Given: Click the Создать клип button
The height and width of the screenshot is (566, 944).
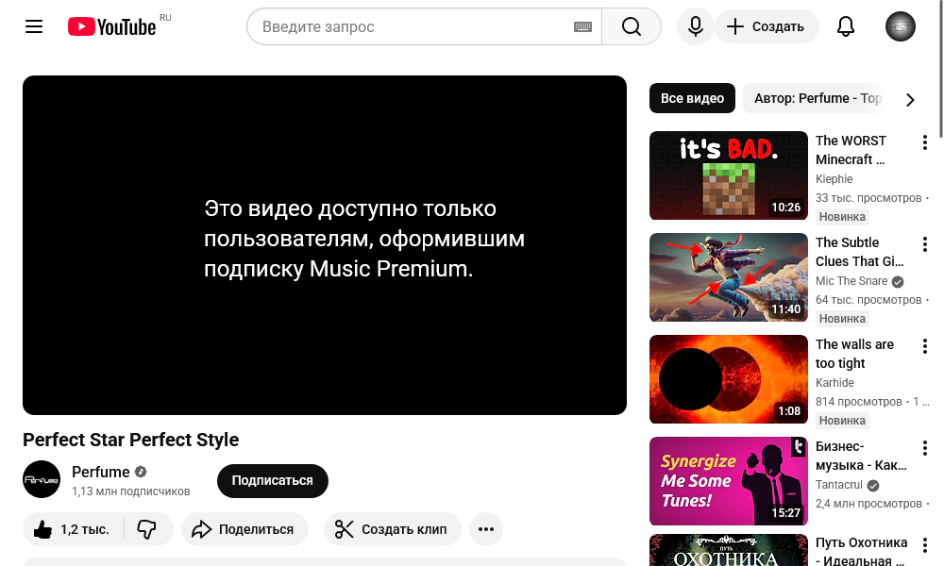Looking at the screenshot, I should pyautogui.click(x=393, y=529).
